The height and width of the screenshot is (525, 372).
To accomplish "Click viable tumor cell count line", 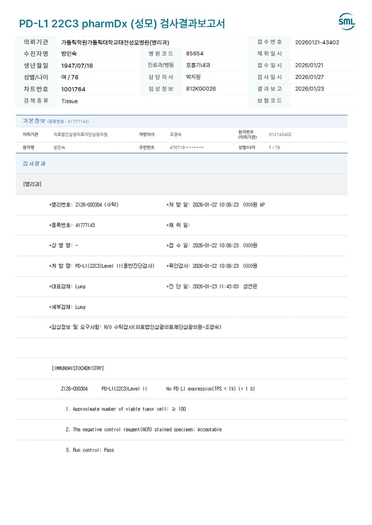I will pyautogui.click(x=126, y=409).
